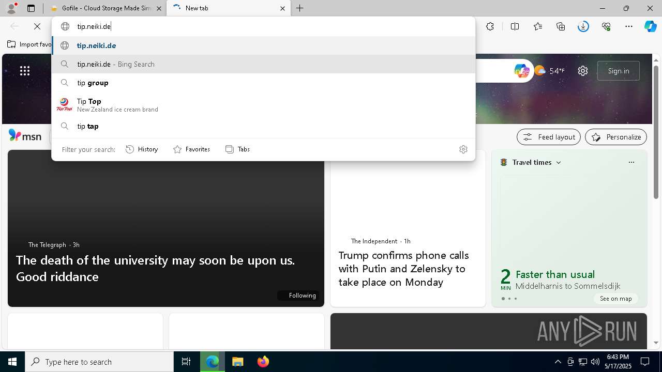Filter search by Favorites

click(191, 149)
